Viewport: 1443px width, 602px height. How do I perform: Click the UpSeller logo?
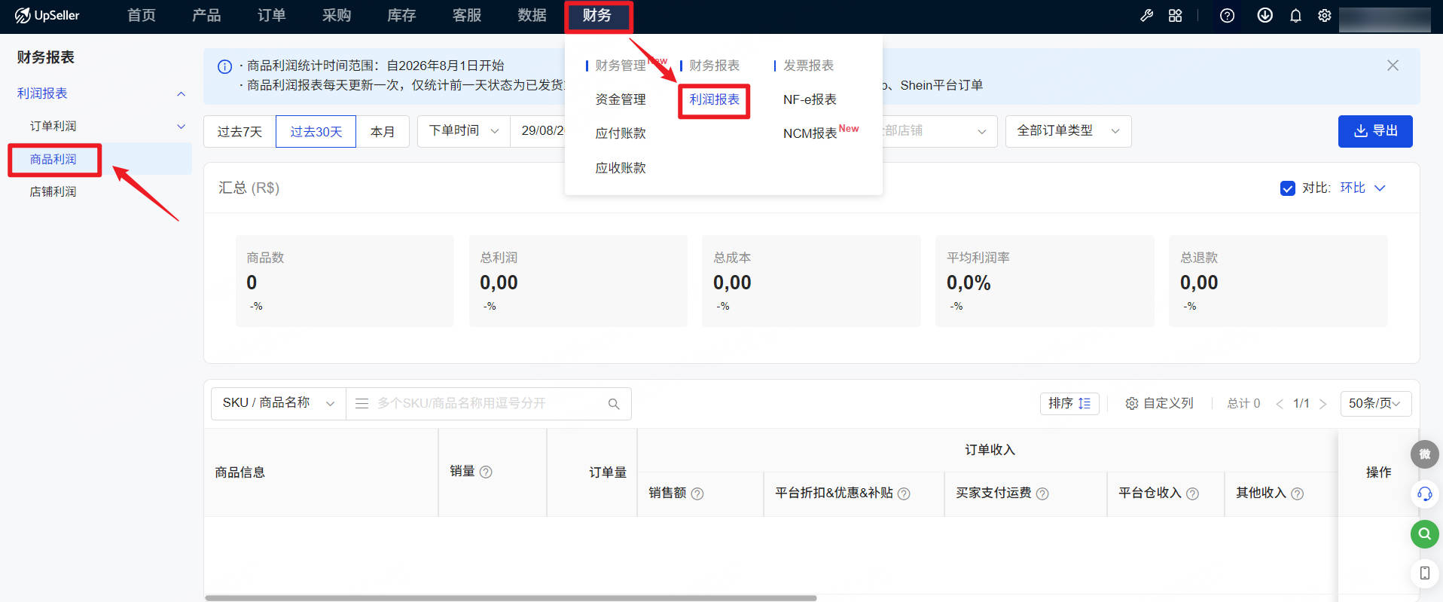47,15
